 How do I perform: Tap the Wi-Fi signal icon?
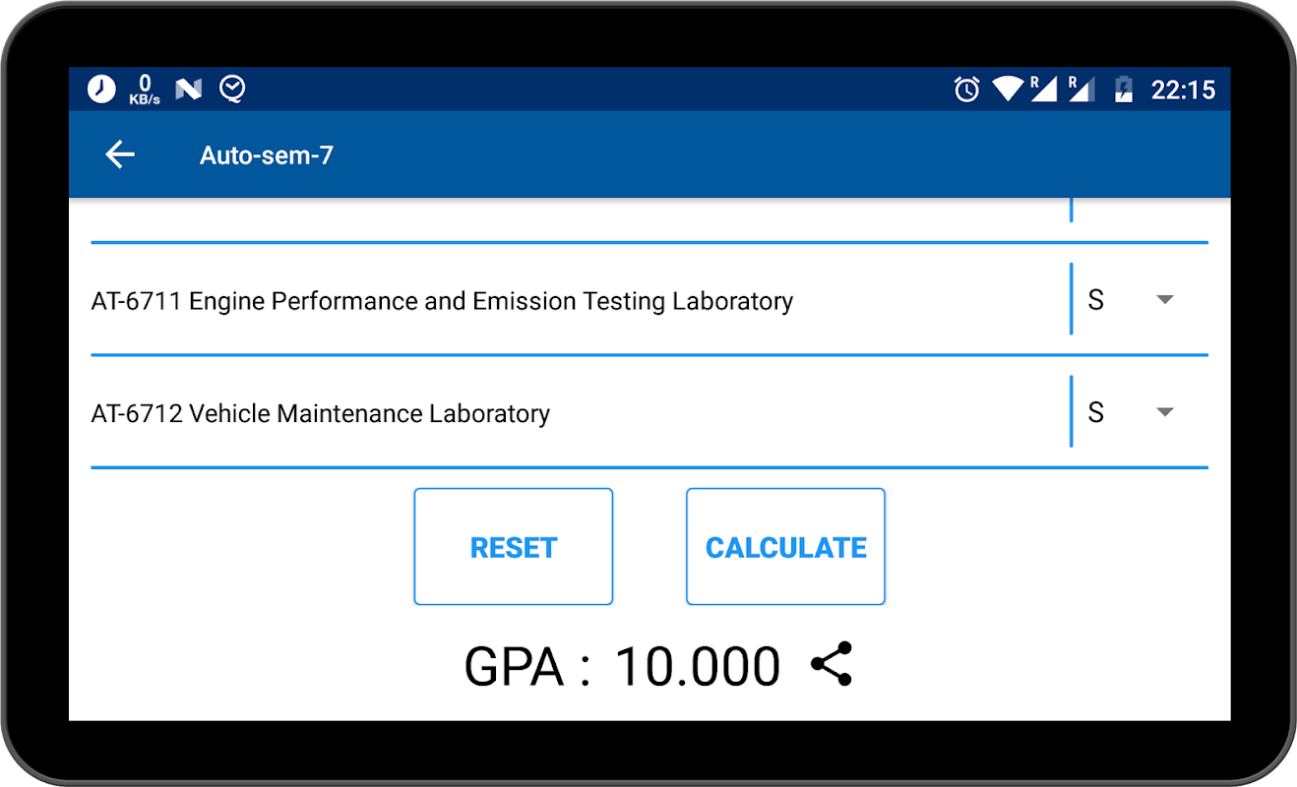point(1008,90)
